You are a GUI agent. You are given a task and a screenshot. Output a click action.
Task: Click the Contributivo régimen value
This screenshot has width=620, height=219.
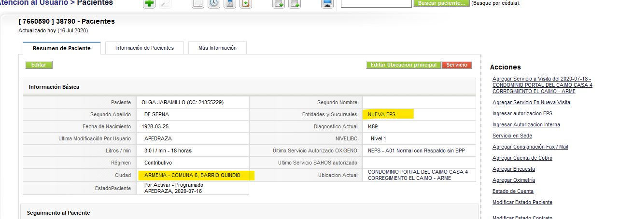pyautogui.click(x=158, y=163)
